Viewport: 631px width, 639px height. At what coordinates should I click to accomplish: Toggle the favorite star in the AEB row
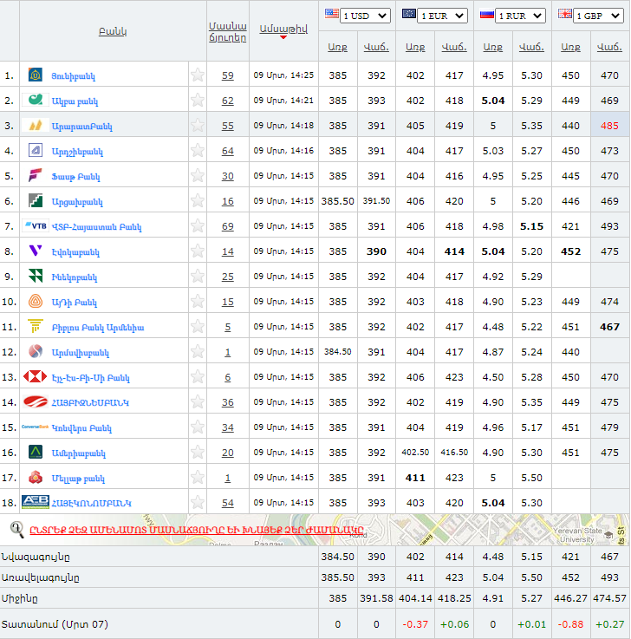198,502
